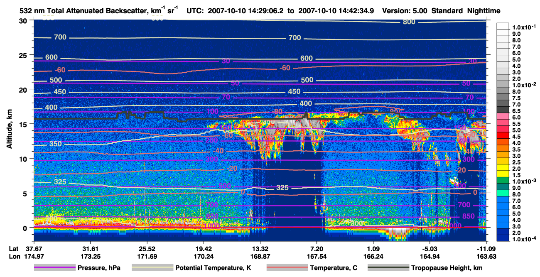Click colorbar label '7.5'
This screenshot has width=540, height=277.
click(517, 98)
